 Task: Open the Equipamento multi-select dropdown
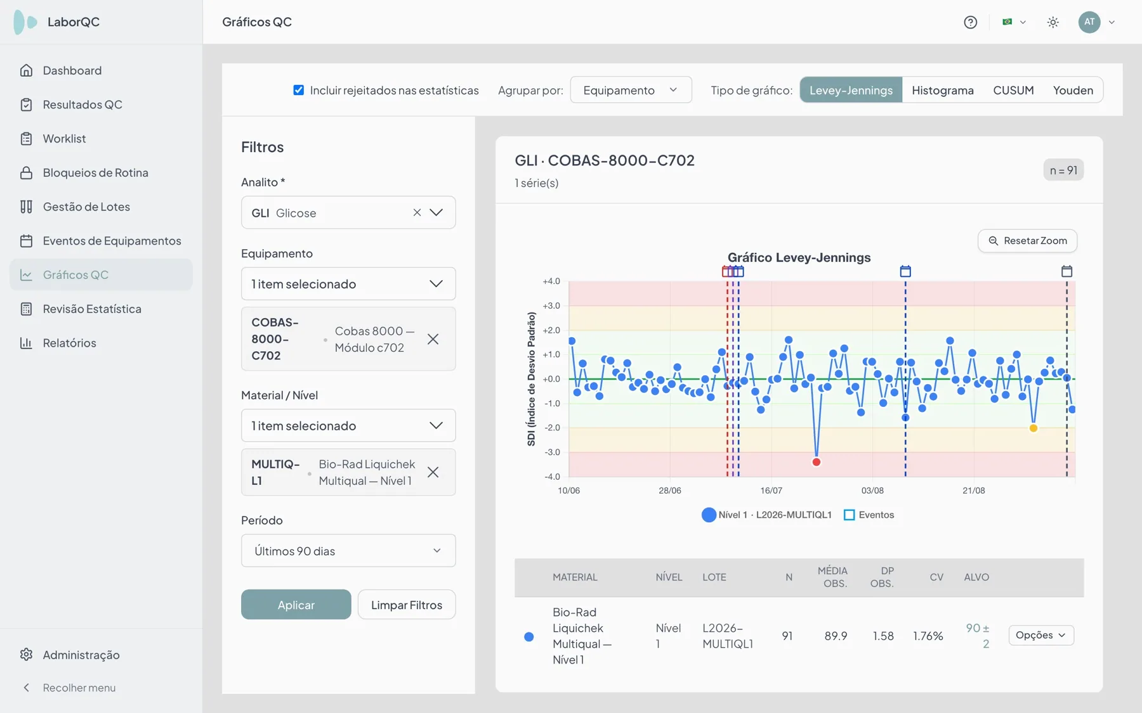pyautogui.click(x=348, y=284)
